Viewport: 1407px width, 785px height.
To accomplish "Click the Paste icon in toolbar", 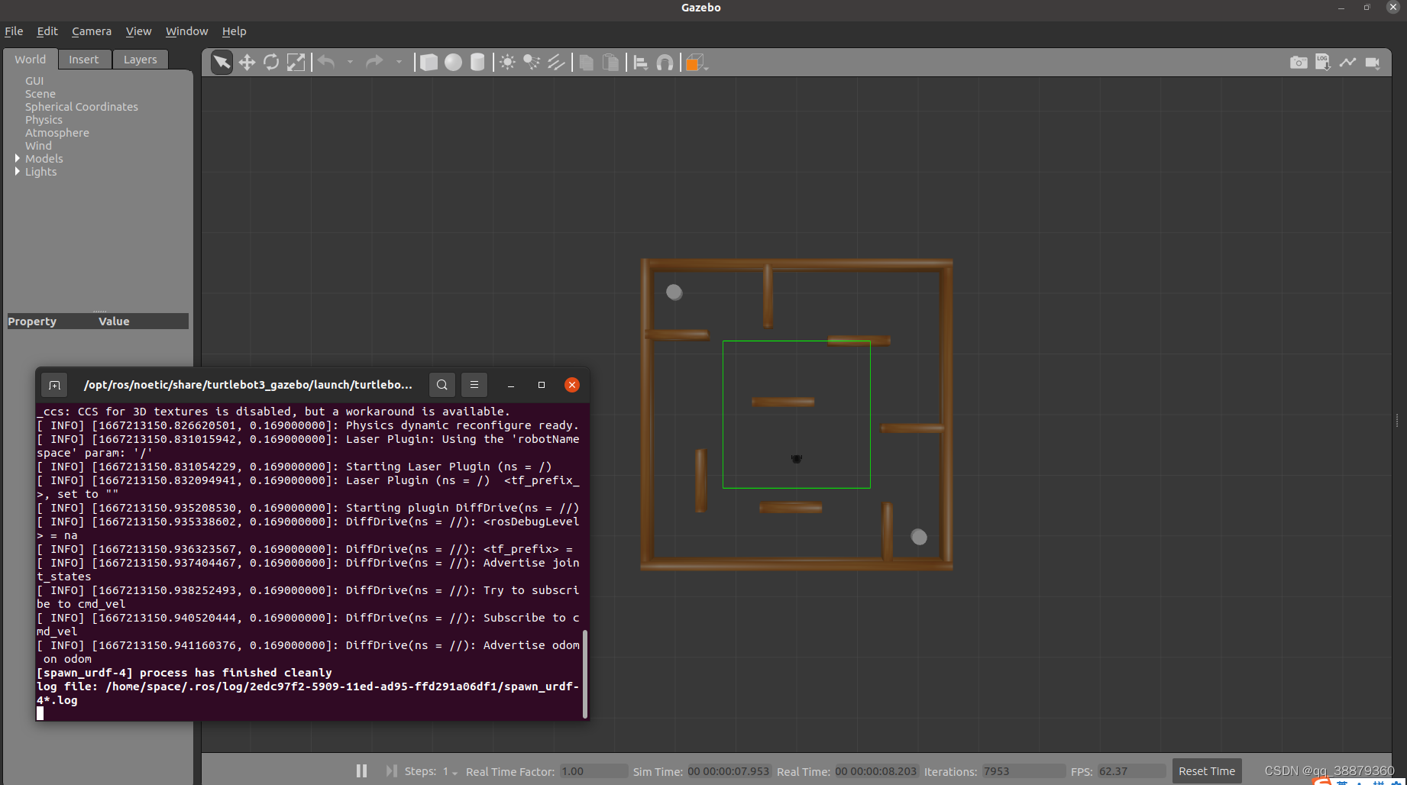I will tap(610, 63).
